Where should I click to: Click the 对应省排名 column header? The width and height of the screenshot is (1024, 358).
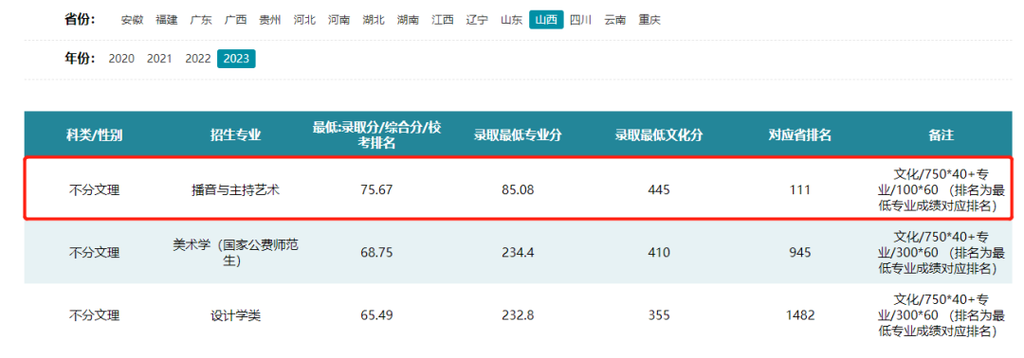pos(800,135)
